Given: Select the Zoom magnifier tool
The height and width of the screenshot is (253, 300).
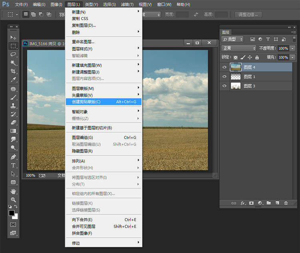Looking at the screenshot, I should (13, 199).
